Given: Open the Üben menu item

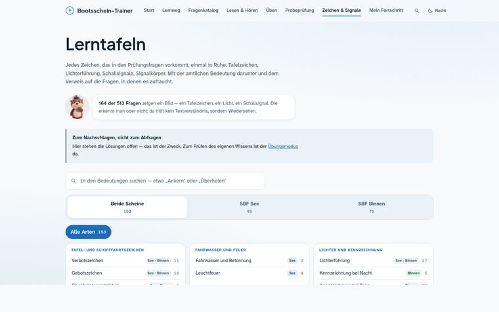Looking at the screenshot, I should click(x=271, y=11).
